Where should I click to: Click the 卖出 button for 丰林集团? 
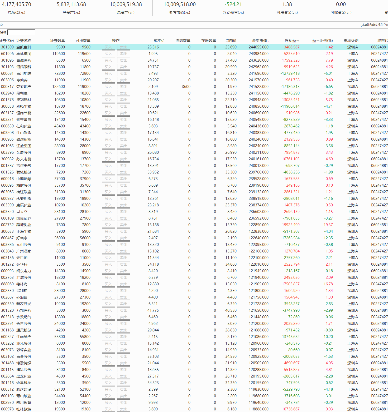[124, 54]
